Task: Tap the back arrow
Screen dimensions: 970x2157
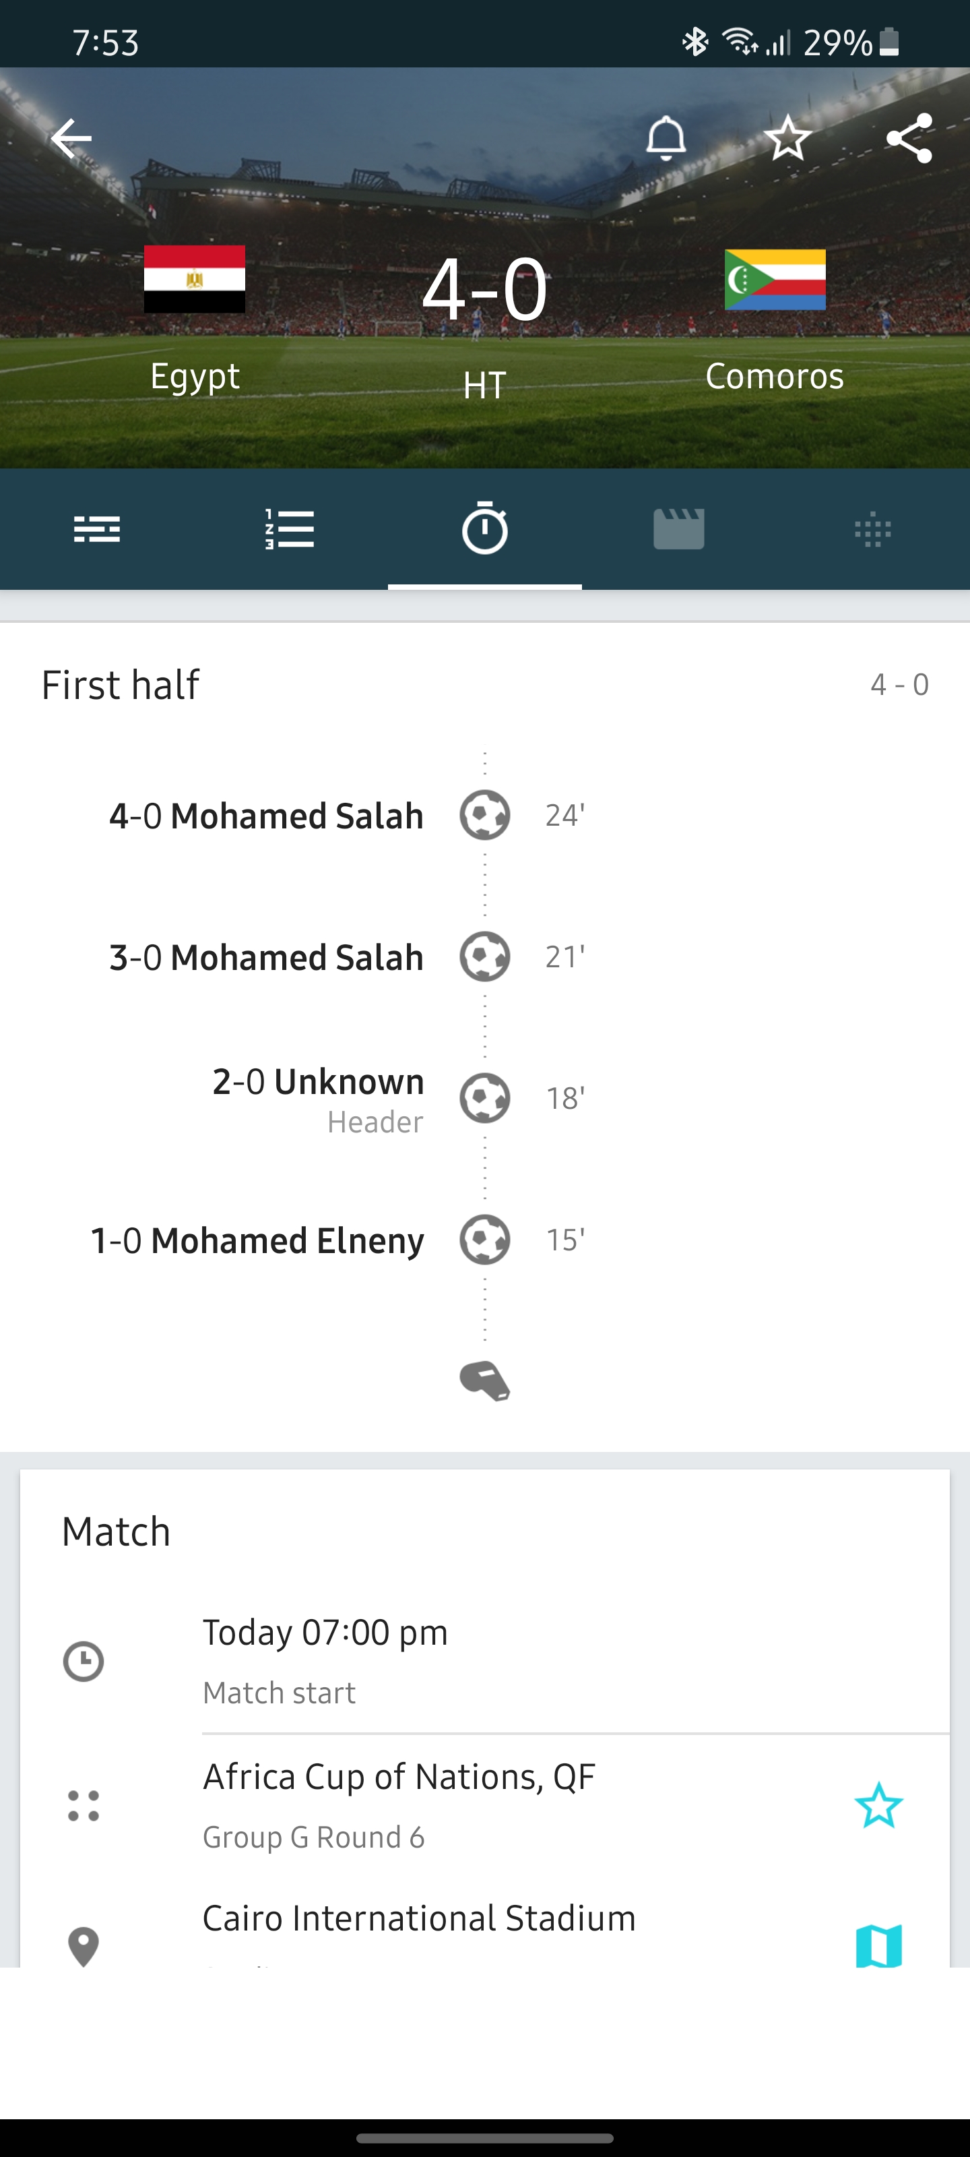Action: pos(72,138)
